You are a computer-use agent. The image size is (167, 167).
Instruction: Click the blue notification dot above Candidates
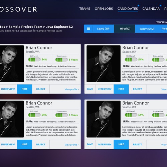[x=138, y=5]
